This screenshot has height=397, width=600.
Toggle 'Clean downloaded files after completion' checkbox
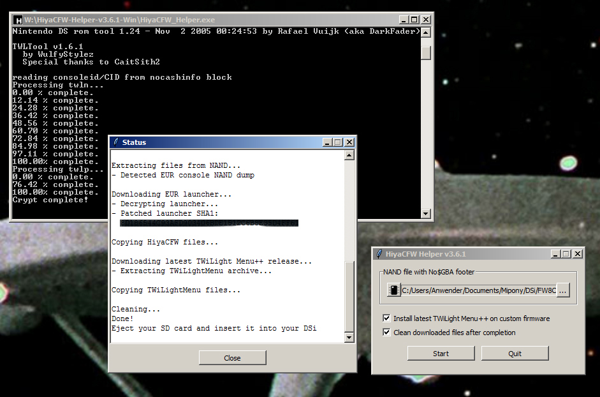tap(386, 333)
